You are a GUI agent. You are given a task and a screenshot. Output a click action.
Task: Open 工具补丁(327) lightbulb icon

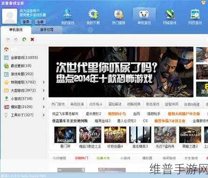click(x=6, y=115)
